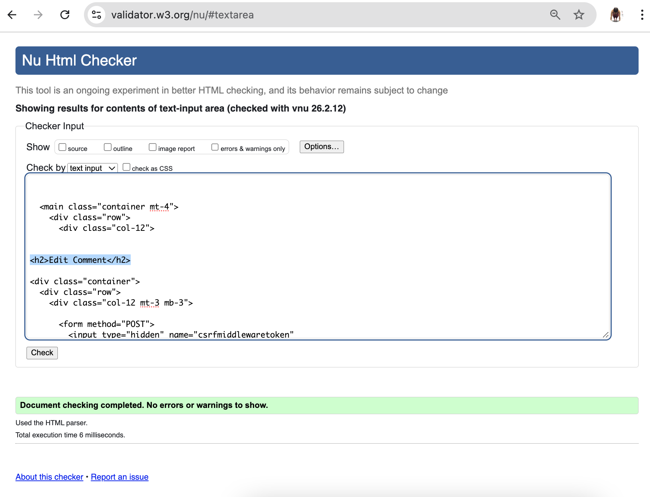Reload the current page
This screenshot has height=497, width=650.
pos(65,15)
